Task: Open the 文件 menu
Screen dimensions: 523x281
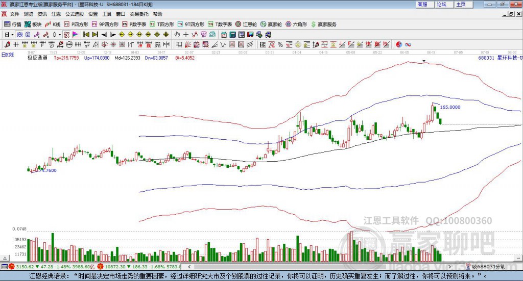Action: point(14,14)
